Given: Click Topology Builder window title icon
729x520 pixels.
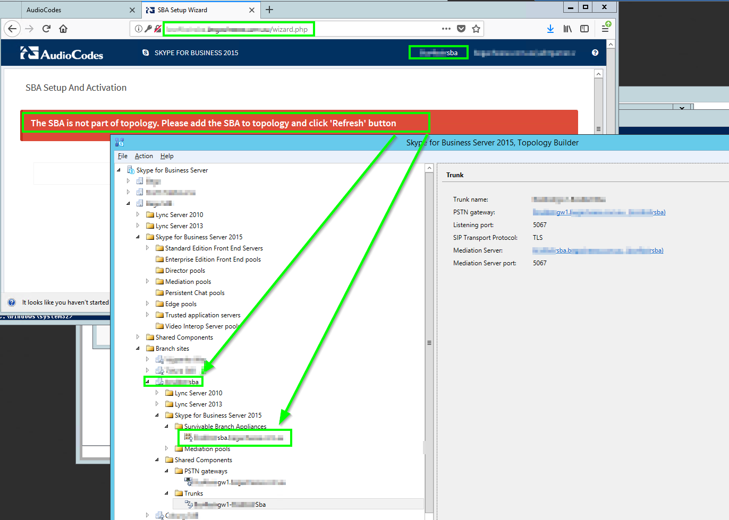Looking at the screenshot, I should pos(120,142).
